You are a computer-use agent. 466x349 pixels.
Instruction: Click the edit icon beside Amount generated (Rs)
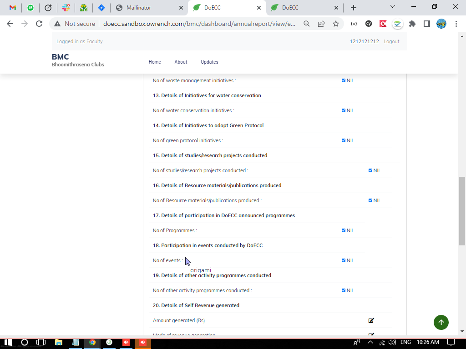371,320
